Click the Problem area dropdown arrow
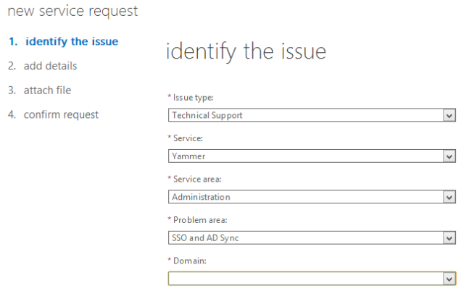 tap(449, 237)
